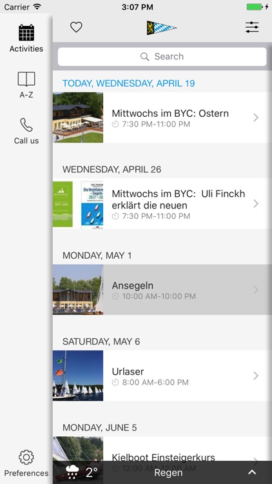
Task: Tap the rain cloud weather icon
Action: pos(72,472)
